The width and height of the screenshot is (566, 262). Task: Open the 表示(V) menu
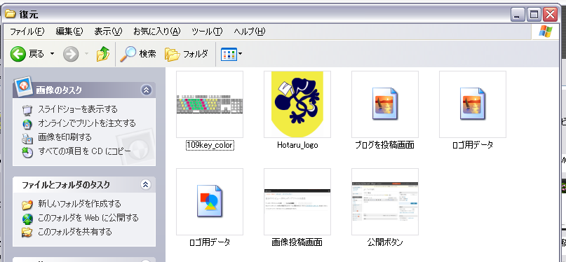tap(108, 32)
